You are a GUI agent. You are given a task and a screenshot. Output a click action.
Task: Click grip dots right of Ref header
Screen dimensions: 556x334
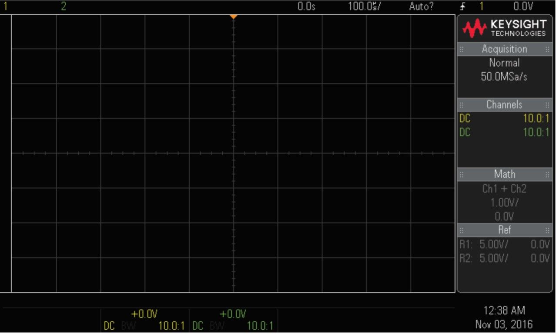click(547, 230)
